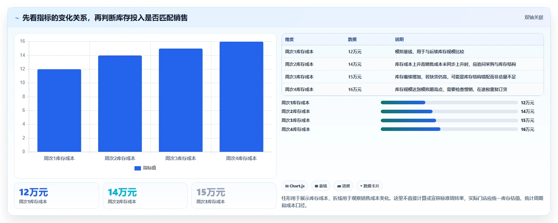Click the 双轴关联 badge in the header
Image resolution: width=558 pixels, height=223 pixels.
coord(534,17)
